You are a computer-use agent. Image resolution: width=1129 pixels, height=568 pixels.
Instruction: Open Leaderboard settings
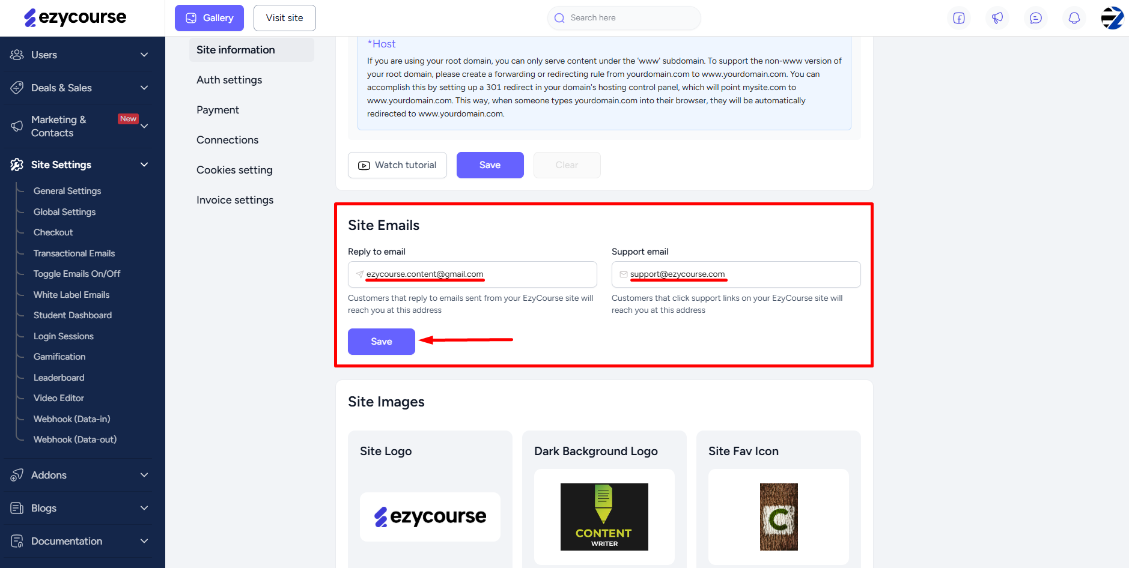pyautogui.click(x=59, y=378)
